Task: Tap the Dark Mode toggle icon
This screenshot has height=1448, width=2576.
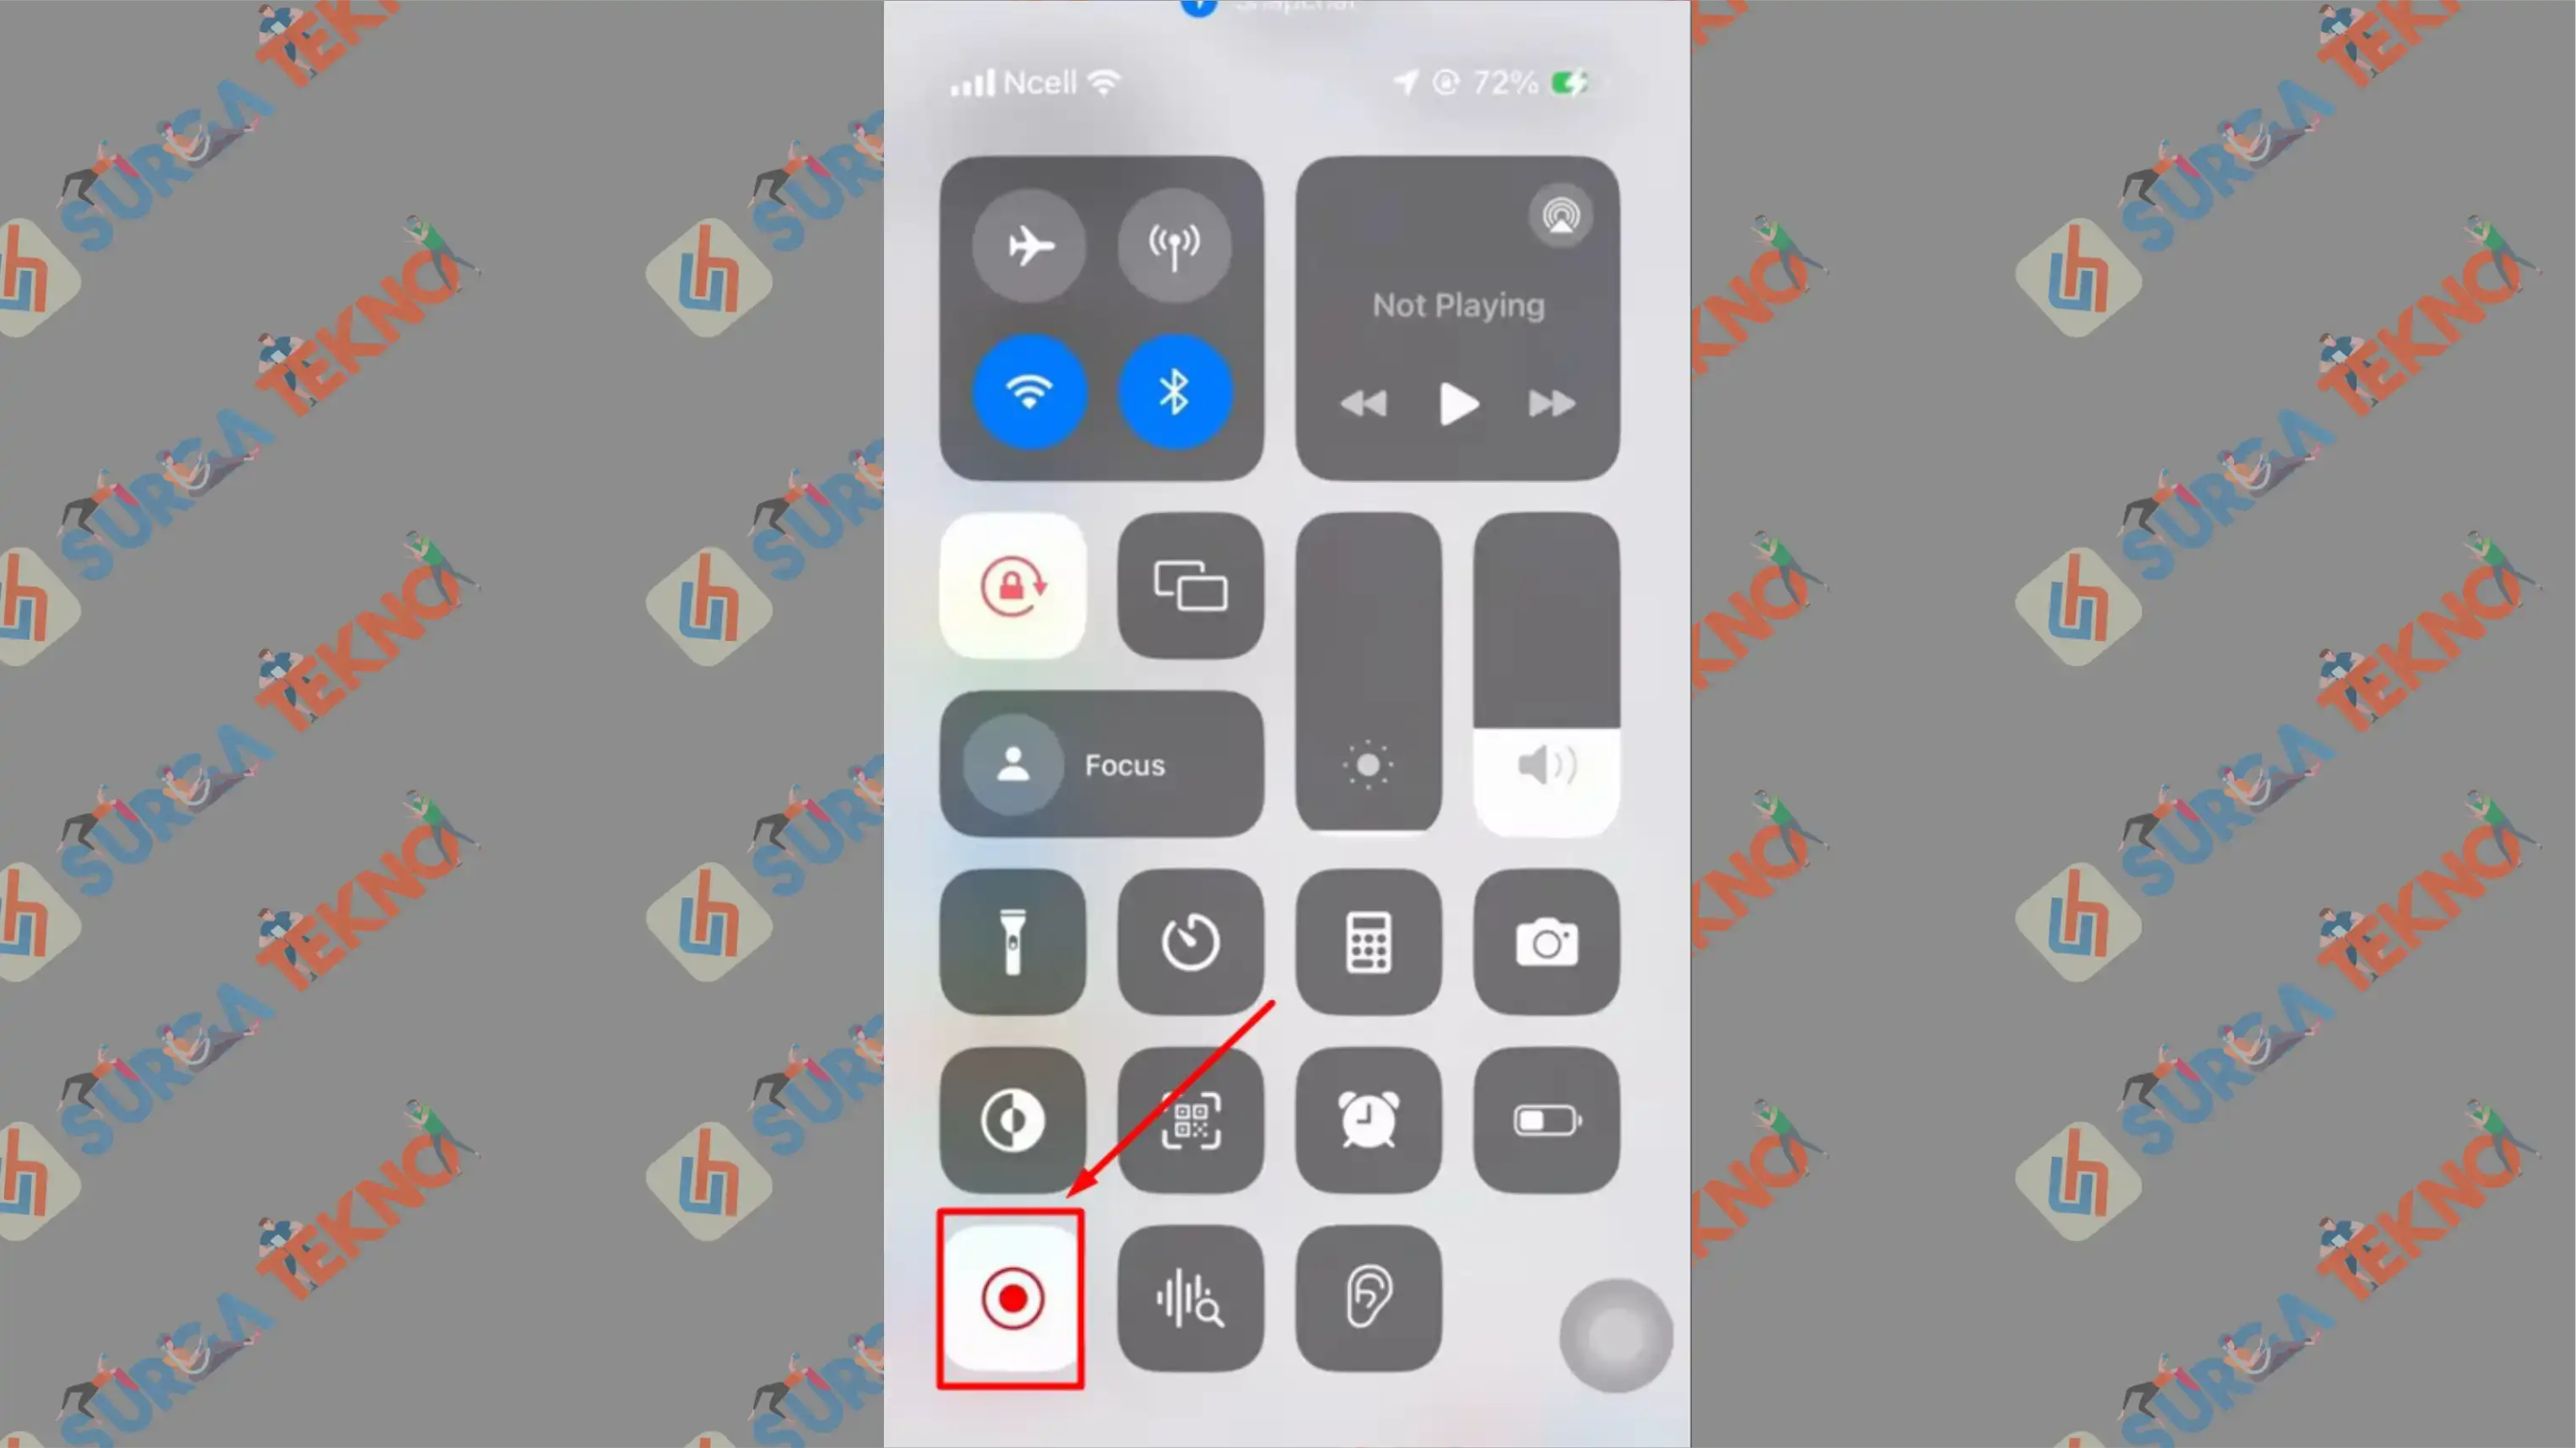Action: click(x=1012, y=1117)
